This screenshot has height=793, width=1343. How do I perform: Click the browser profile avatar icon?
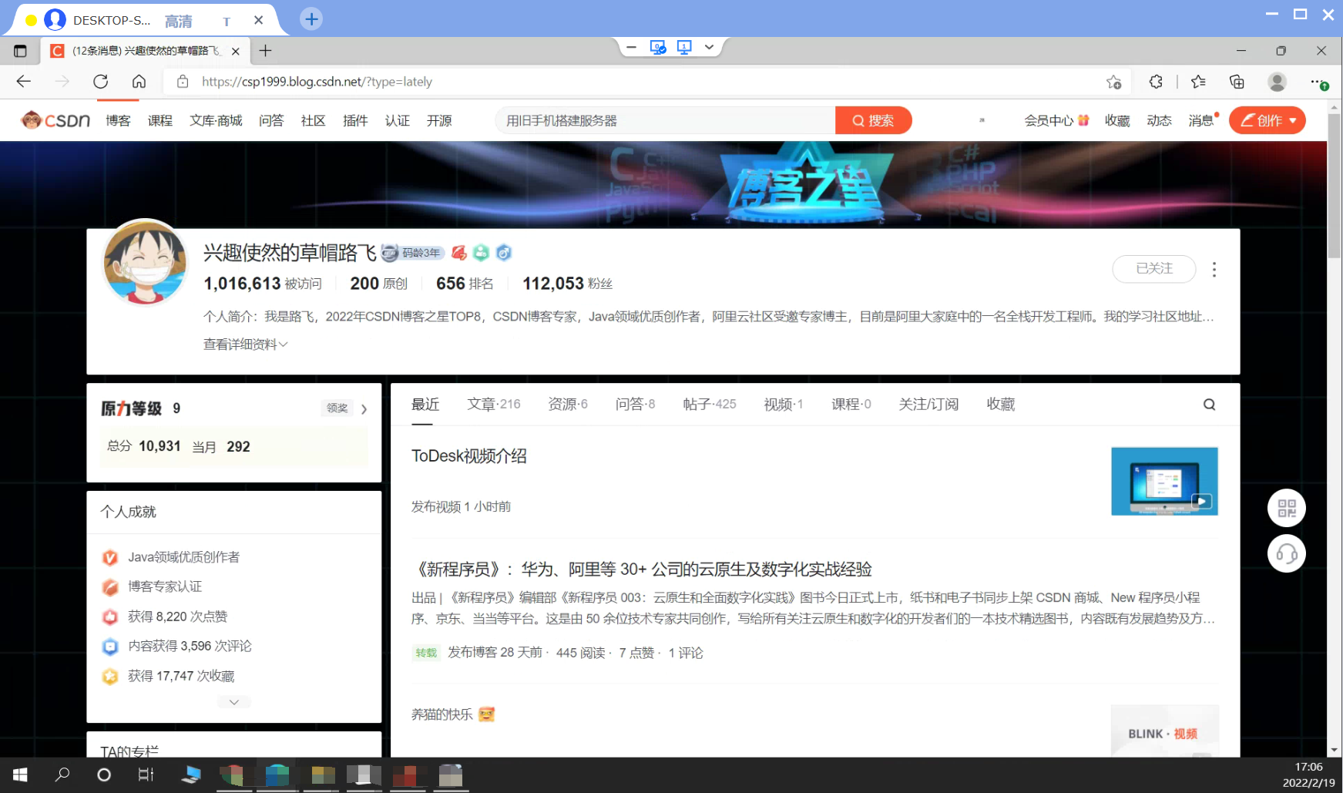[x=1277, y=82]
